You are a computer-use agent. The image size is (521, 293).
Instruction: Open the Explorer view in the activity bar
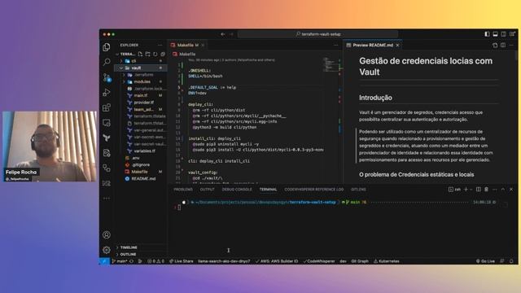point(107,47)
